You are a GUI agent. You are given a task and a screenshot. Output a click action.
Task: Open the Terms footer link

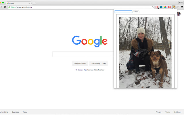point(168,112)
